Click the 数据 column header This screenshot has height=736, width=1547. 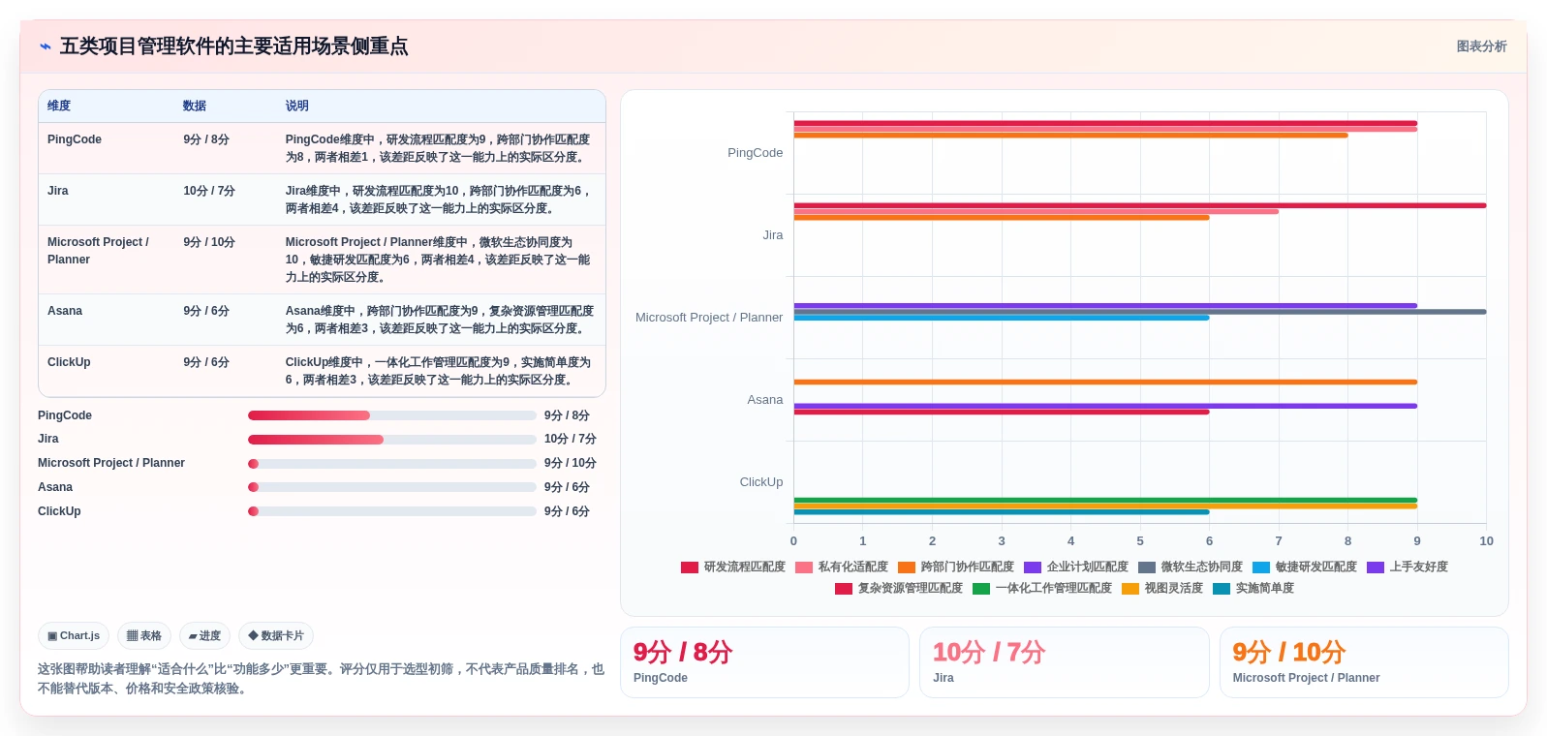(195, 107)
